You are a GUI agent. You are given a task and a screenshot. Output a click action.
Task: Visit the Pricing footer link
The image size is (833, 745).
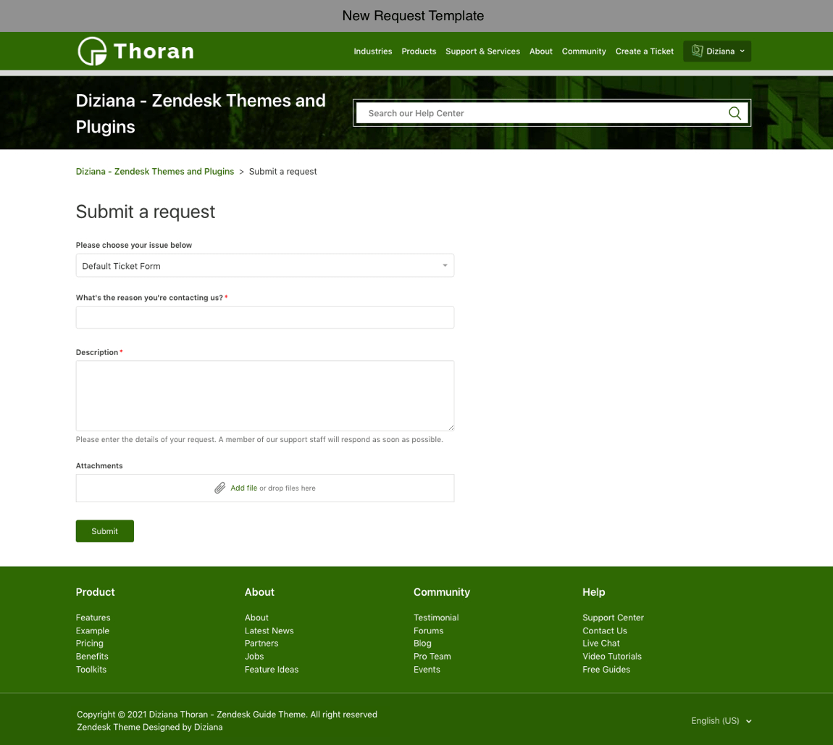pos(90,643)
